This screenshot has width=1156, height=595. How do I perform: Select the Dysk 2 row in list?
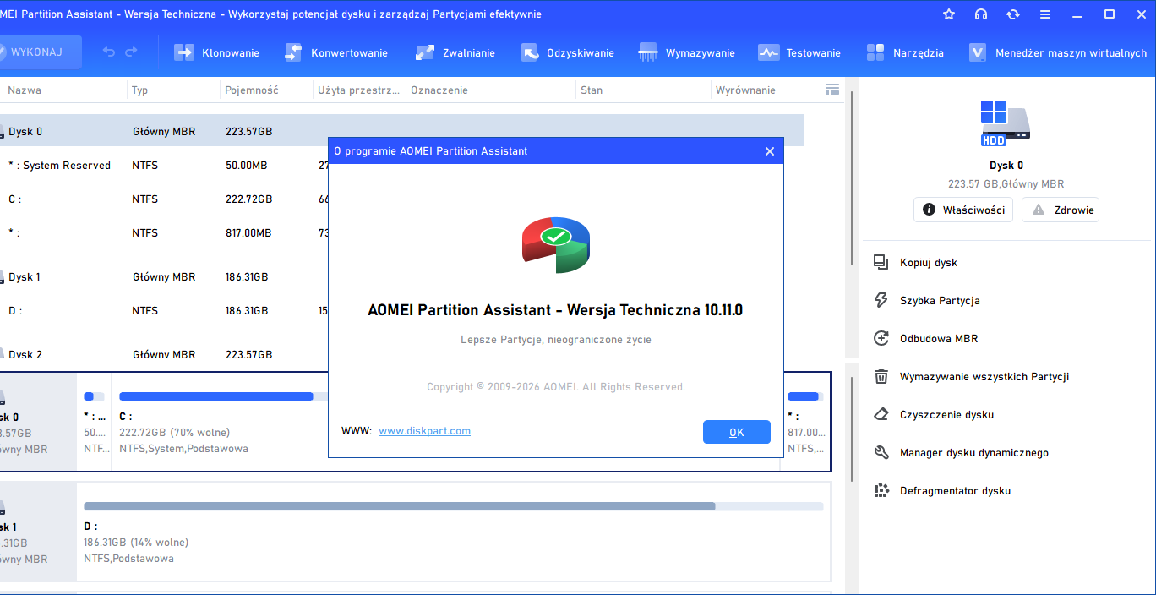[165, 353]
